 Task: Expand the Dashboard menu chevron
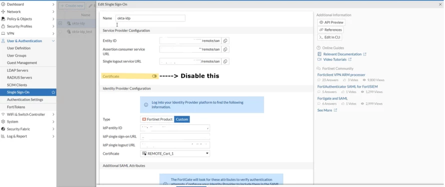point(53,4)
